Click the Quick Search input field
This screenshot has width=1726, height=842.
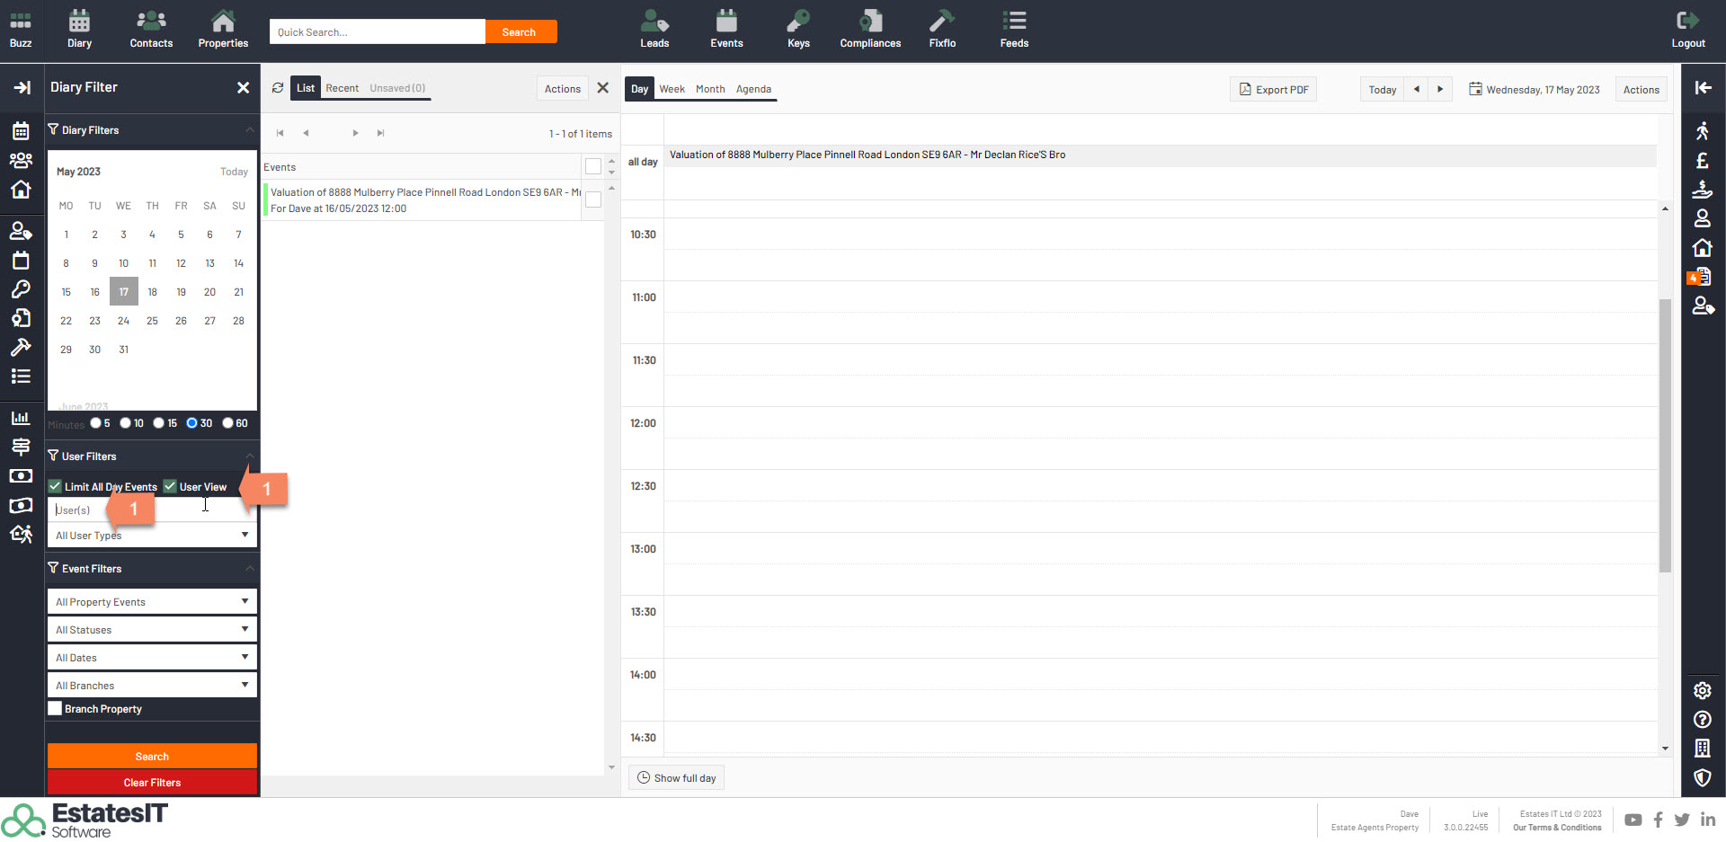pos(378,31)
